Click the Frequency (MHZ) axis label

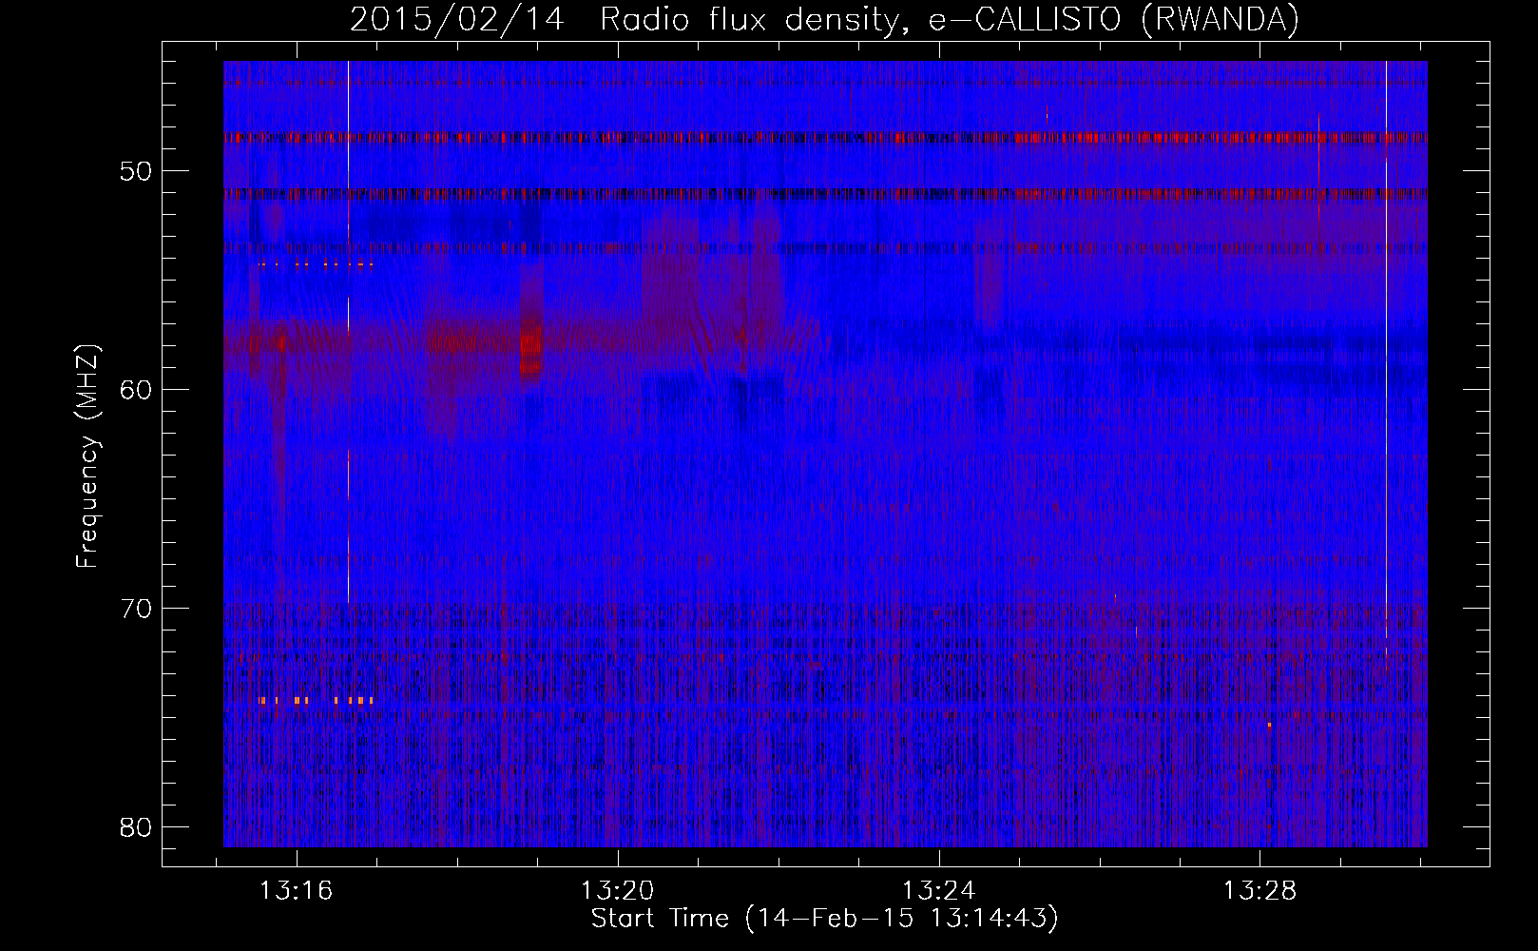point(87,457)
